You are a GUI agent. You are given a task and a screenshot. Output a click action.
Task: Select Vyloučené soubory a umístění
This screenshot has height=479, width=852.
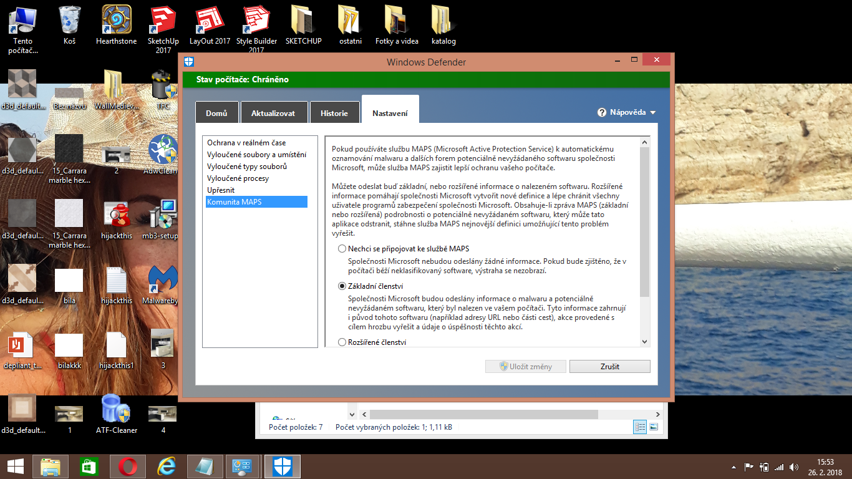pyautogui.click(x=256, y=155)
